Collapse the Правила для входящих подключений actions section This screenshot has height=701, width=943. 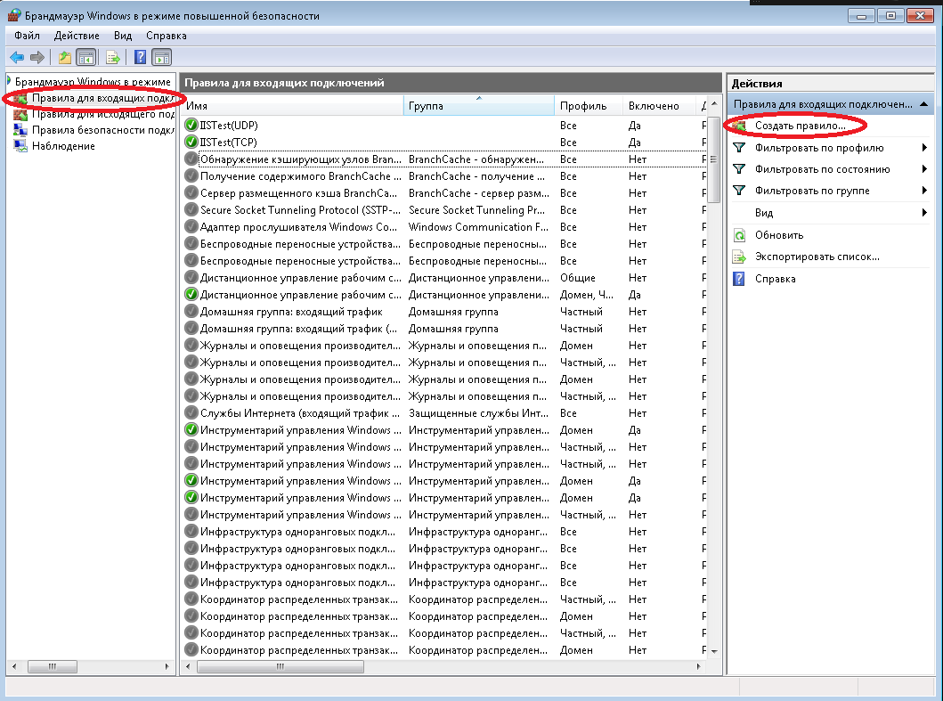923,104
